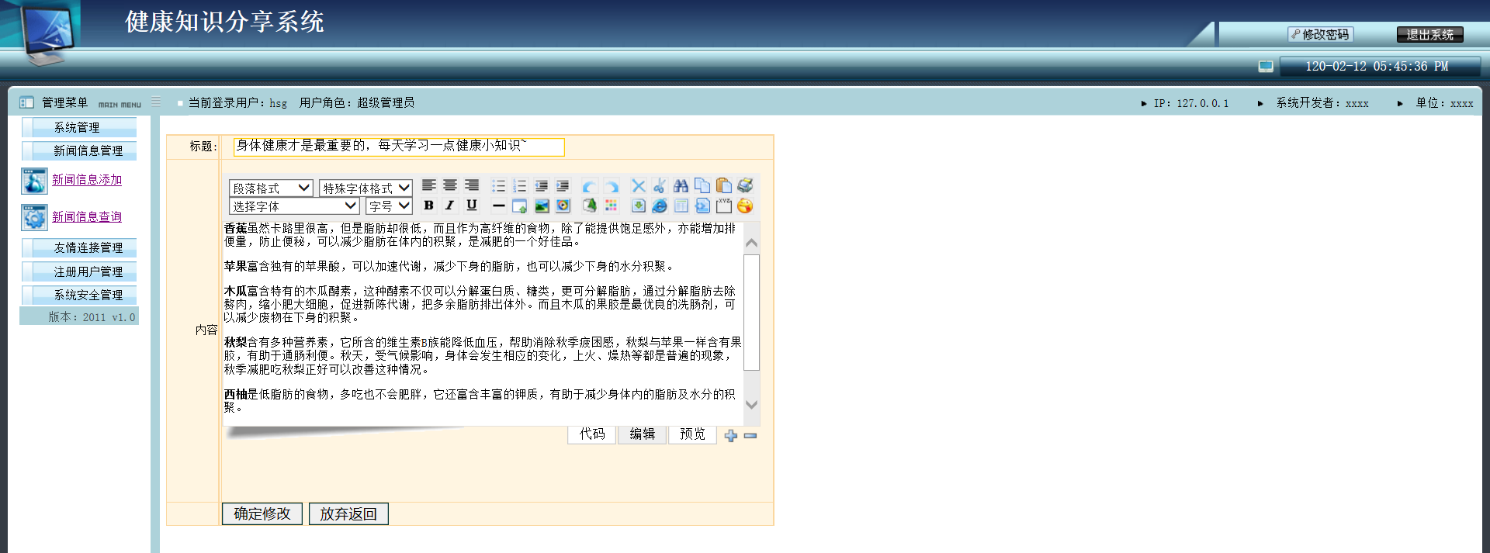Cut selection with the scissors icon
Viewport: 1490px width, 553px height.
660,186
